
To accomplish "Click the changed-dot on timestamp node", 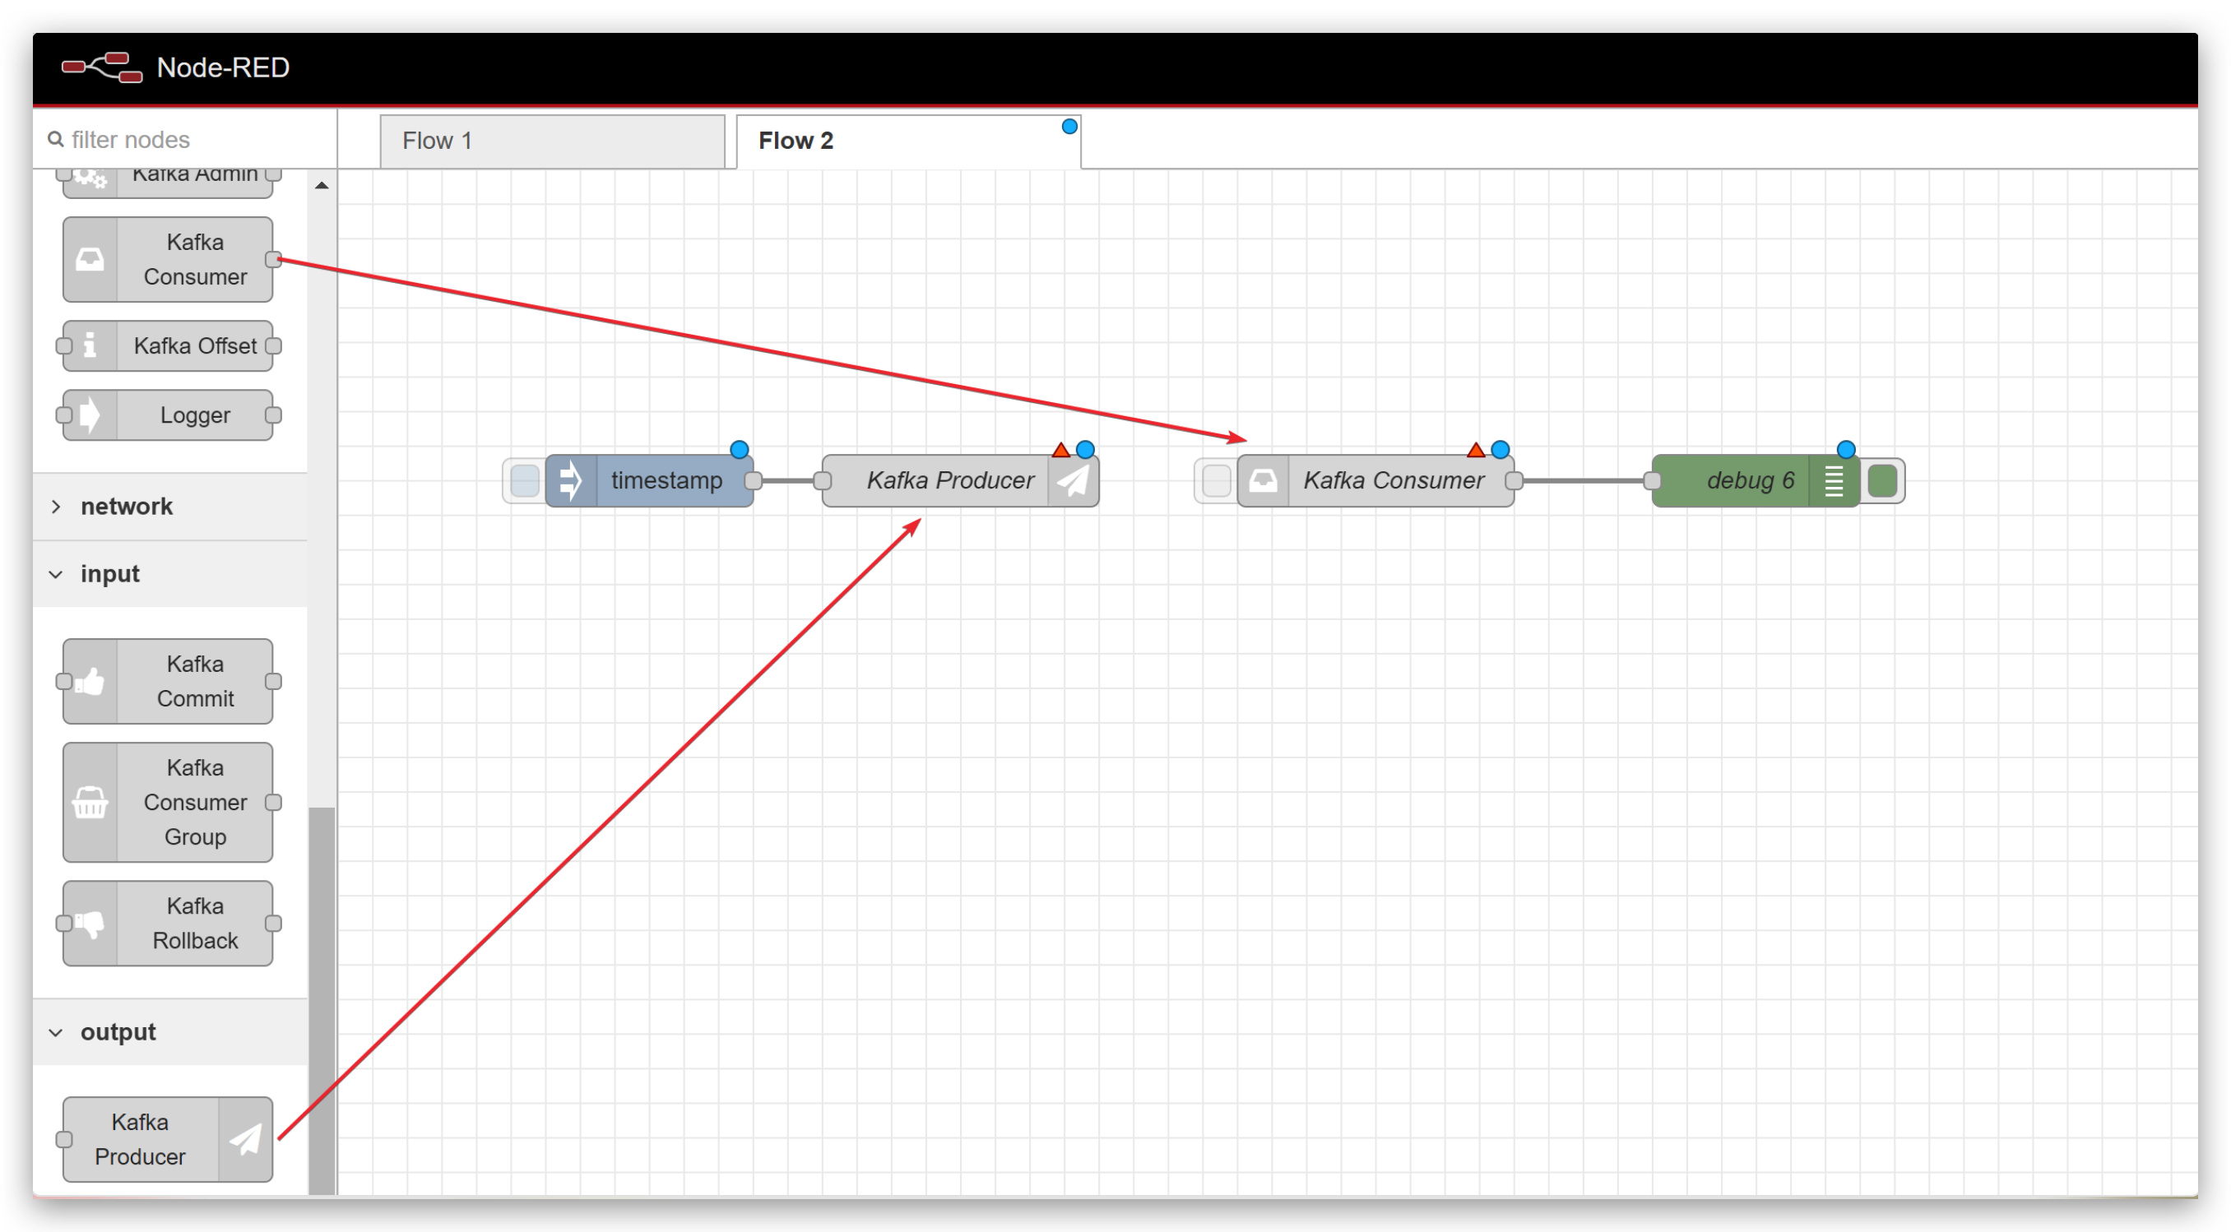I will (x=739, y=449).
